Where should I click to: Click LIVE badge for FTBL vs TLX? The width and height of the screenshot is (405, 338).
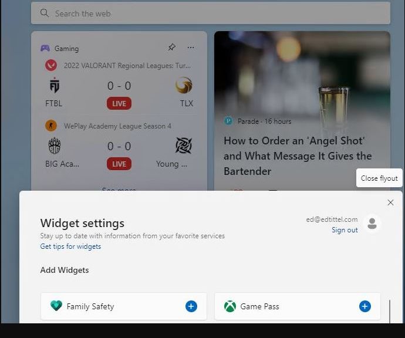[x=119, y=103]
